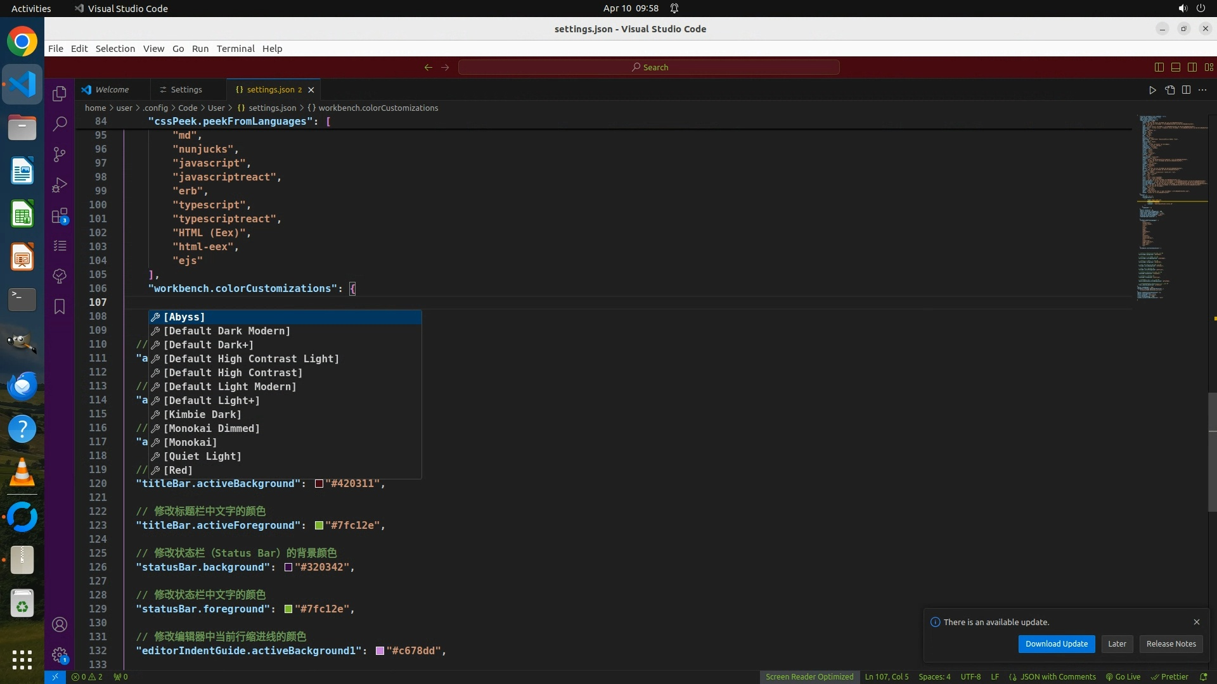Split the editor to the right

pyautogui.click(x=1186, y=90)
